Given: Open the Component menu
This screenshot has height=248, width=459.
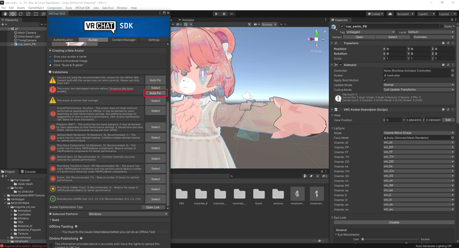Looking at the screenshot, I should 55,8.
